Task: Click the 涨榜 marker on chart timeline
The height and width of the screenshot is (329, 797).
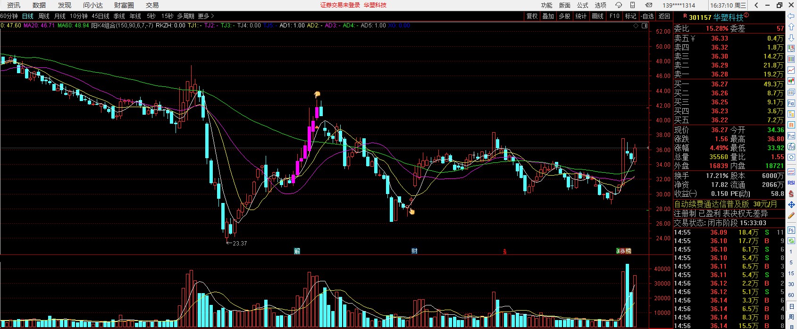Action: click(x=624, y=251)
